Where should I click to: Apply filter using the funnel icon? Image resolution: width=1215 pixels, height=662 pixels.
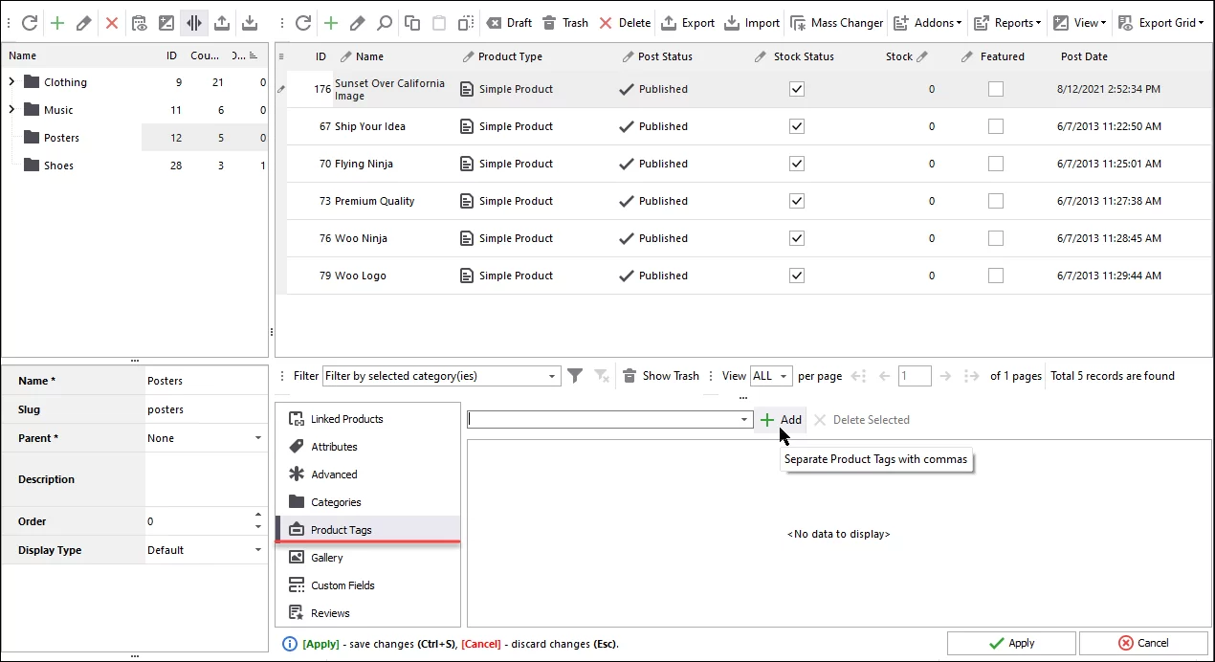pyautogui.click(x=575, y=376)
